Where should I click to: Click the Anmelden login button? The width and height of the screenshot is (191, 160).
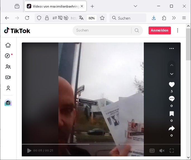159,30
